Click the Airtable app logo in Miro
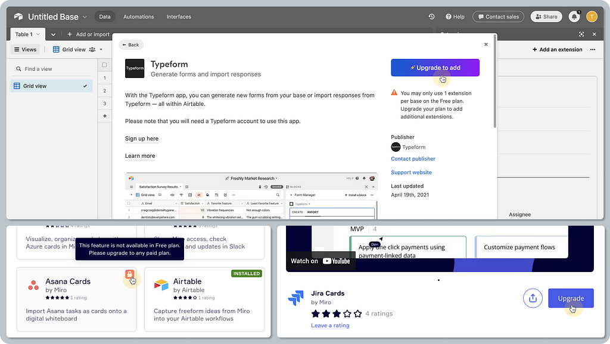This screenshot has height=344, width=610. [161, 285]
